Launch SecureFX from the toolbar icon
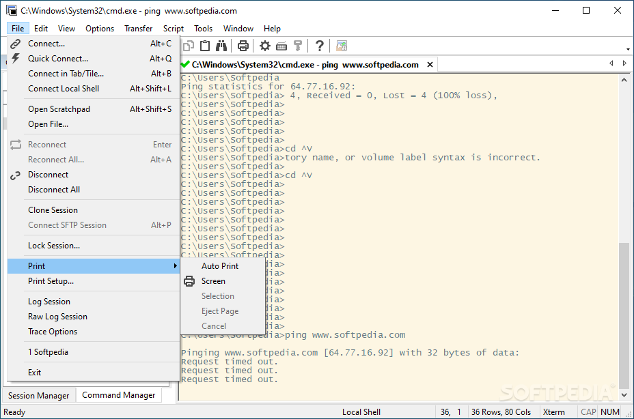 point(342,46)
